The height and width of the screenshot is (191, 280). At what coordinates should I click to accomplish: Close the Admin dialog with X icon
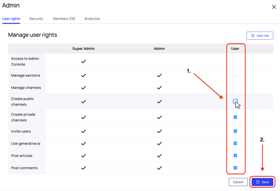(274, 7)
